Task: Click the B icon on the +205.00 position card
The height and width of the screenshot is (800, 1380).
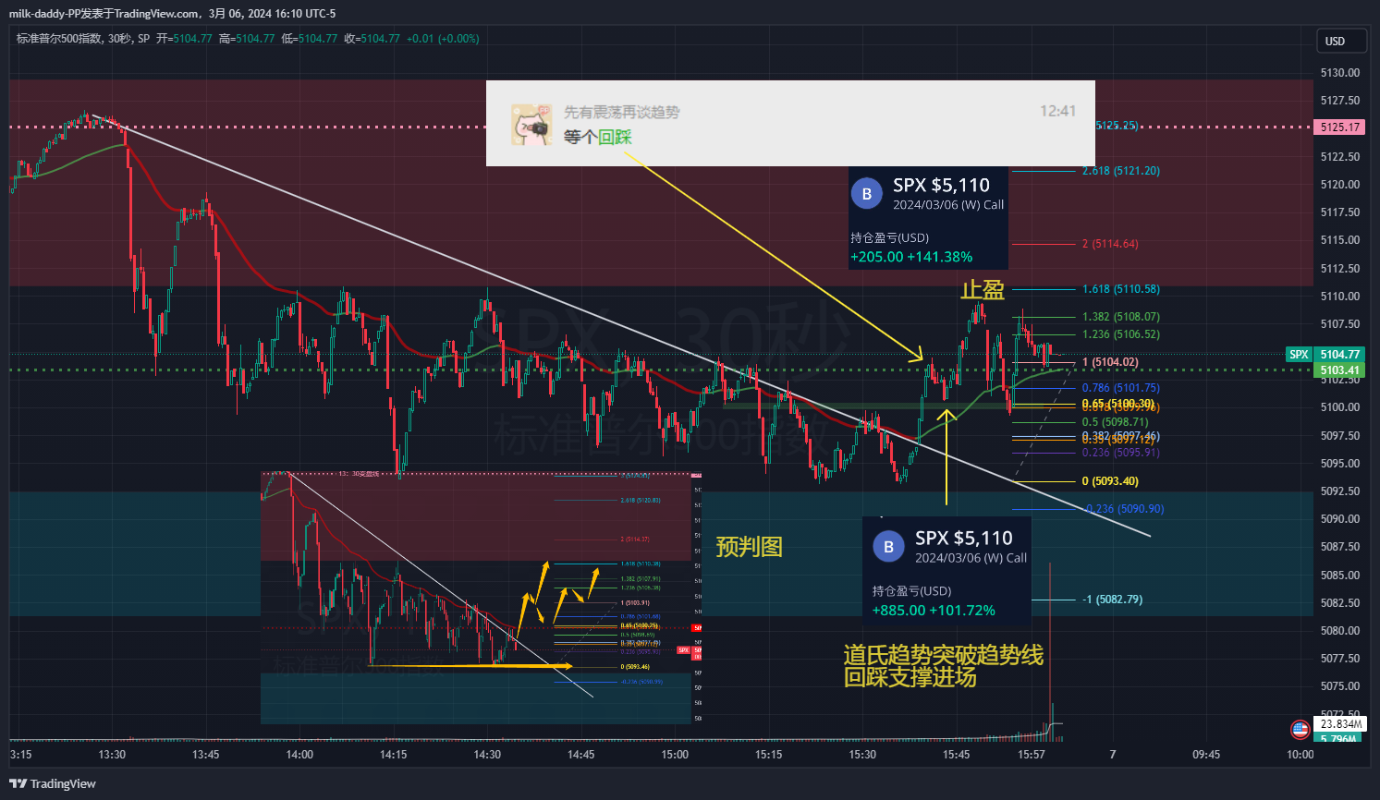Action: click(867, 194)
